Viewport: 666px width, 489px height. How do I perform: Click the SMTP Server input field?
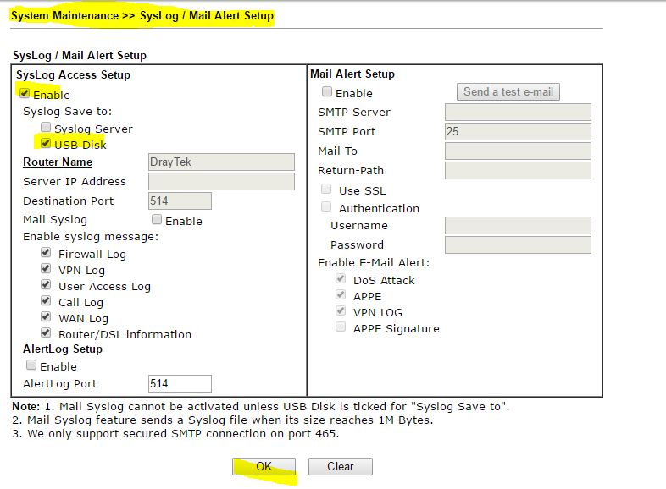[x=517, y=112]
